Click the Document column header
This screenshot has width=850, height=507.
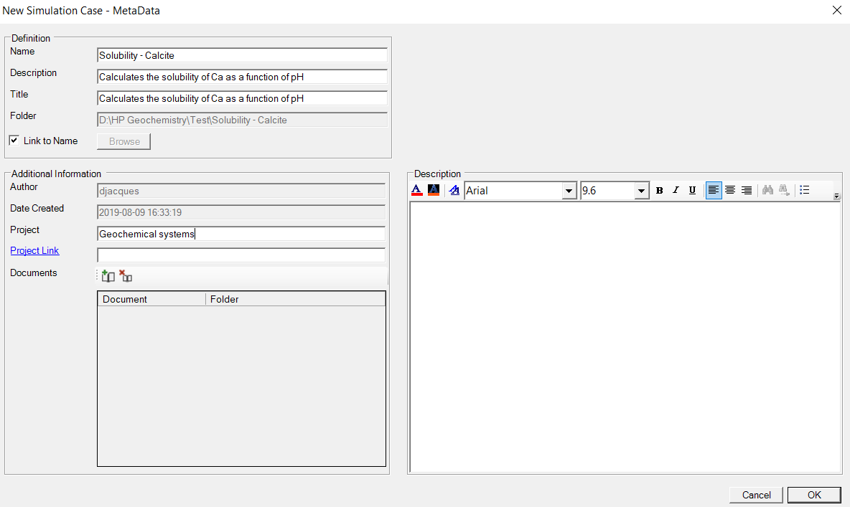pyautogui.click(x=151, y=299)
